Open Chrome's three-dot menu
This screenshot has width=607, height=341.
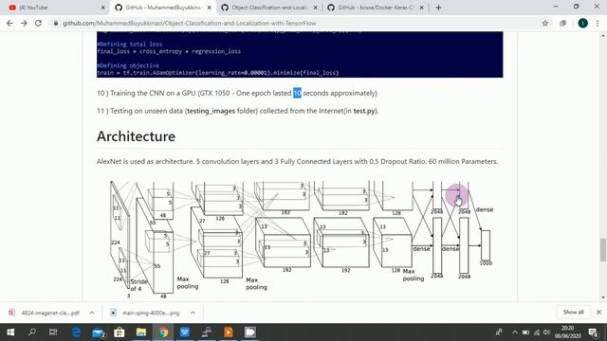[598, 23]
